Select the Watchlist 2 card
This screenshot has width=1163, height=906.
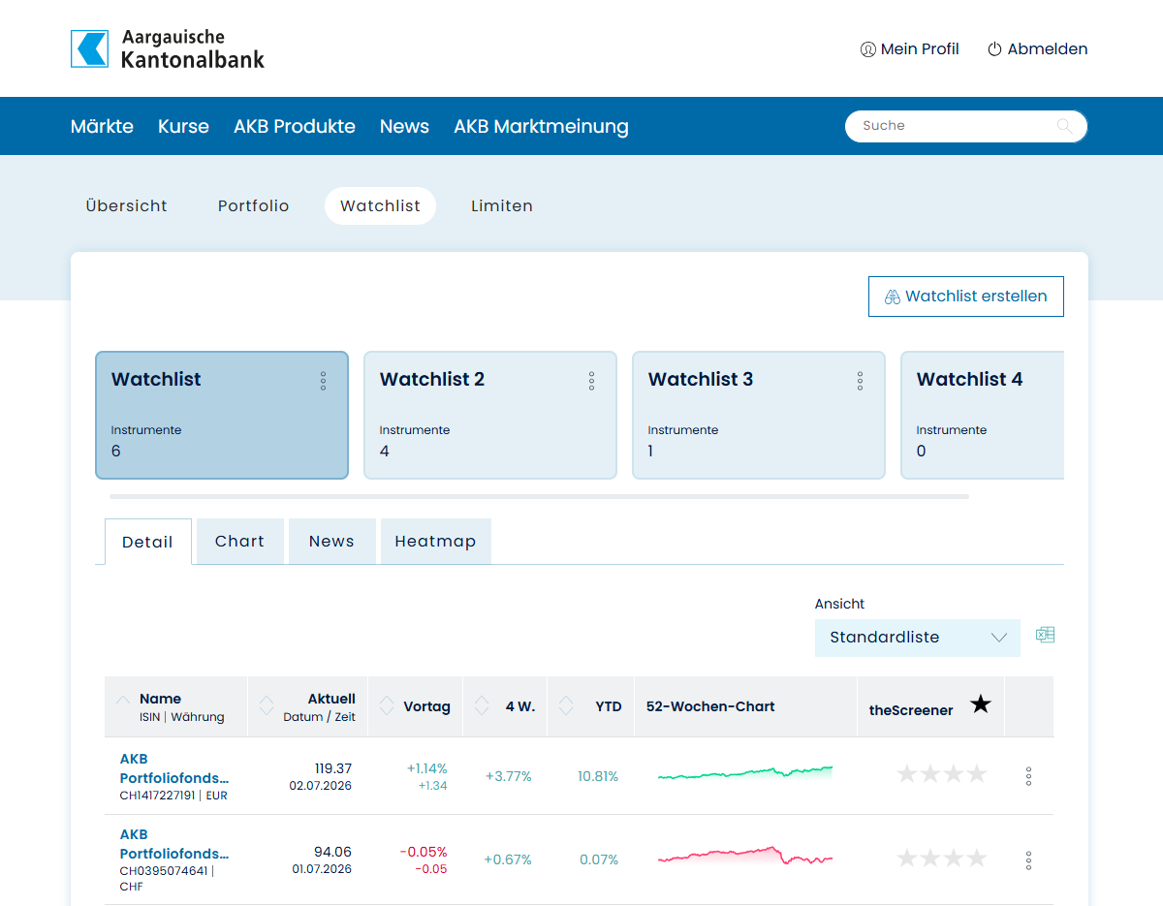pos(490,415)
